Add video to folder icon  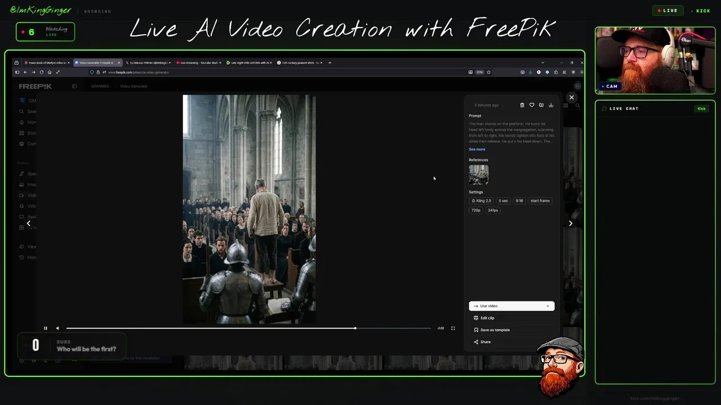point(541,105)
